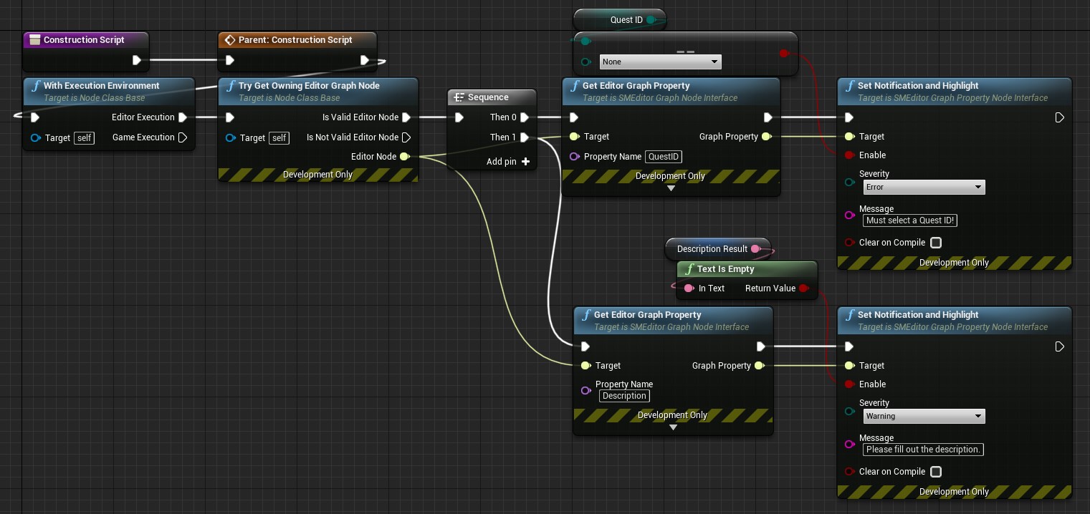Click the Editor Node output pin
This screenshot has width=1090, height=514.
pos(404,157)
